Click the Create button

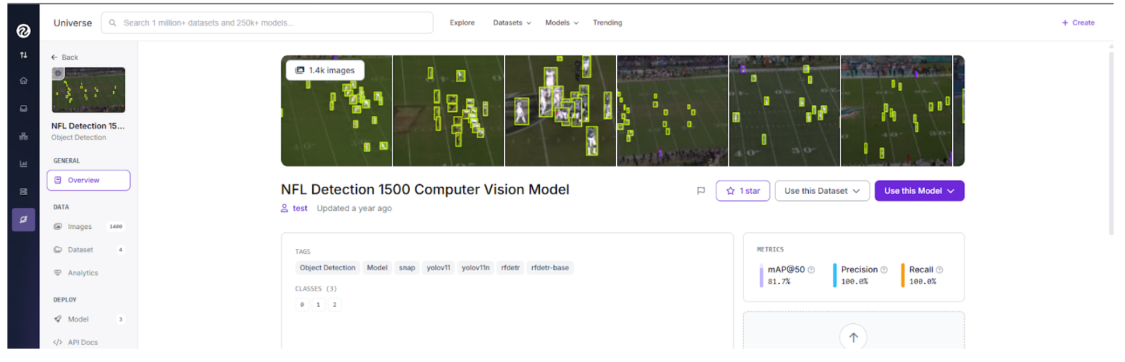click(x=1078, y=23)
